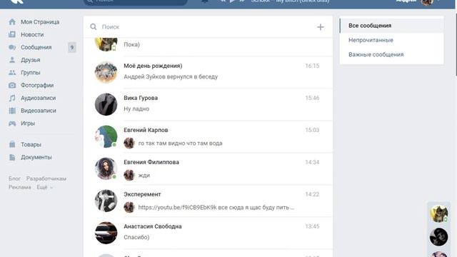Click the Друзья person icon
The width and height of the screenshot is (457, 257).
pyautogui.click(x=12, y=60)
